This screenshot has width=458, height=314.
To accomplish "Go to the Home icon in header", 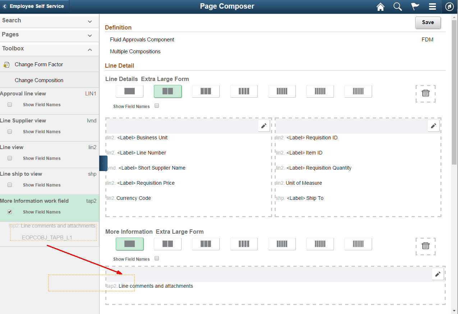I will coord(380,6).
